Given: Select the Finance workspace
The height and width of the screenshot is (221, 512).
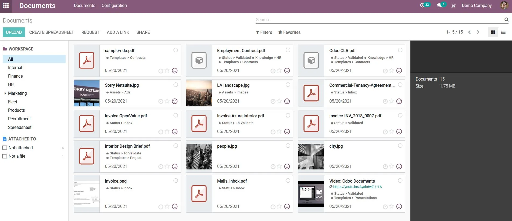Looking at the screenshot, I should (15, 76).
